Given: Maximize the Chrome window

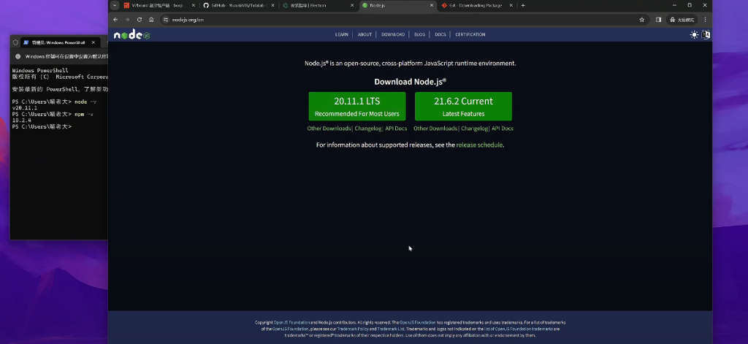Looking at the screenshot, I should point(690,5).
